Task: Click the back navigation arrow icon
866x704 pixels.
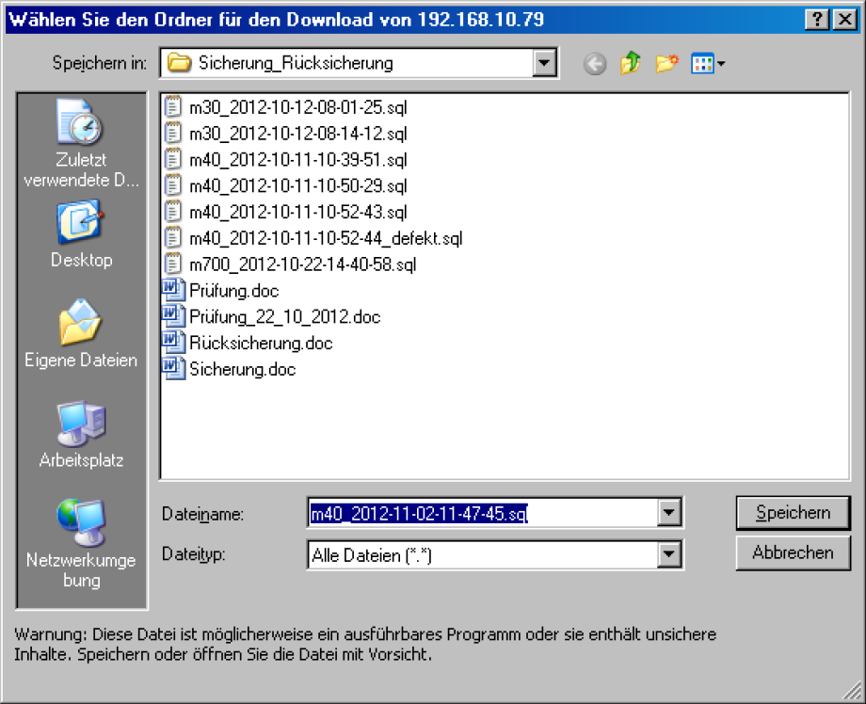Action: coord(594,63)
